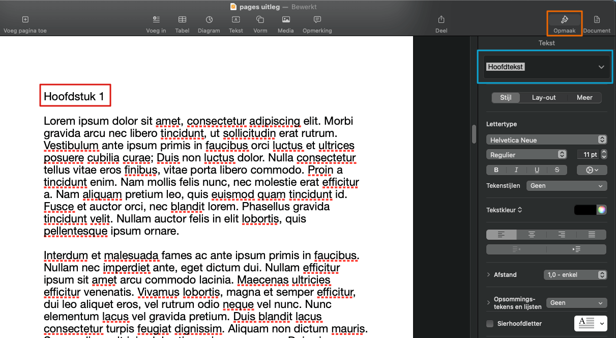Apply bold with the B button
The height and width of the screenshot is (338, 616).
[496, 170]
